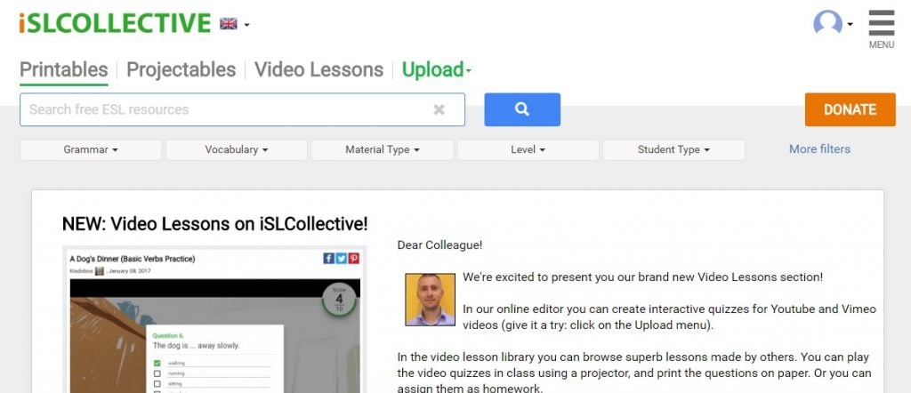This screenshot has width=911, height=393.
Task: Open the Student Type filter dropdown
Action: (674, 149)
